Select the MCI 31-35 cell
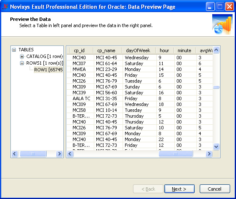Screen dimensions: 236x199 point(108,98)
